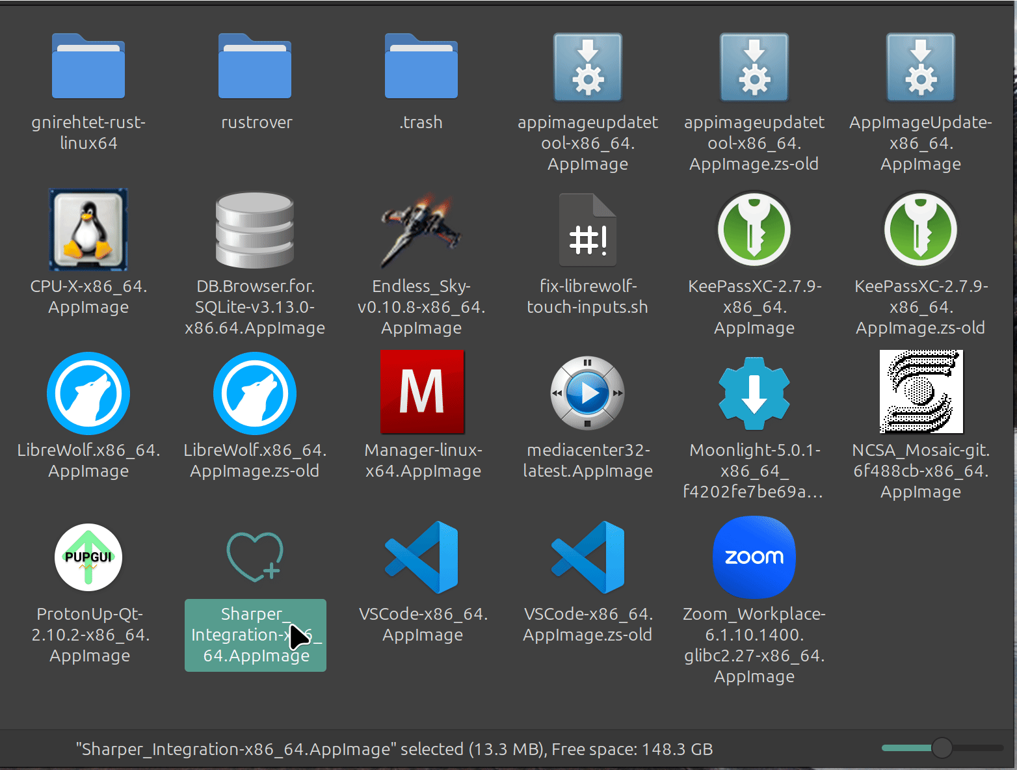Select the red Manager-linux-x64 M icon

tap(423, 392)
